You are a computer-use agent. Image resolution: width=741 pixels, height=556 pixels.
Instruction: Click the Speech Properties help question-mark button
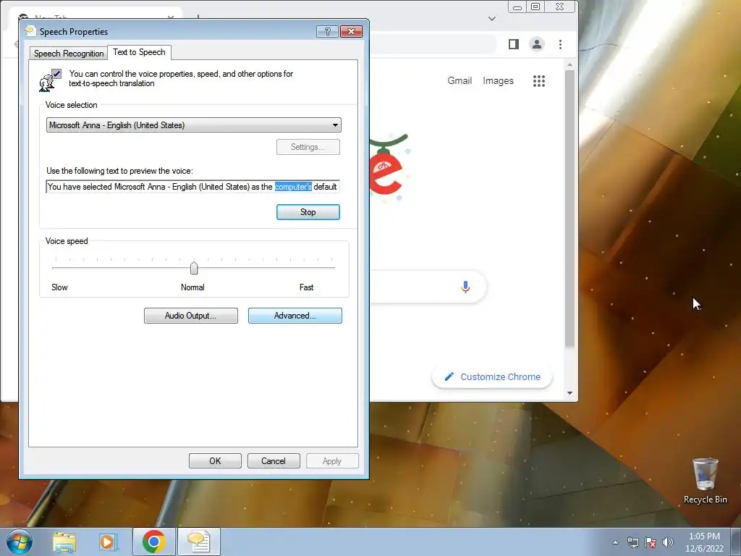point(328,32)
